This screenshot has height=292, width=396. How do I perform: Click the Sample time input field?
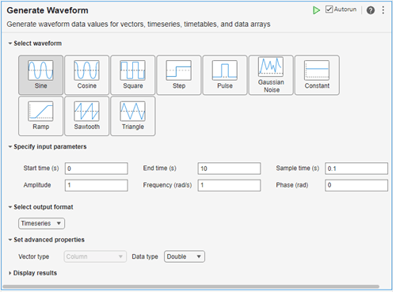point(356,169)
